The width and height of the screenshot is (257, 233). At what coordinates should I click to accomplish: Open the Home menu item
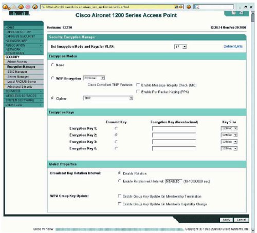(x=24, y=27)
